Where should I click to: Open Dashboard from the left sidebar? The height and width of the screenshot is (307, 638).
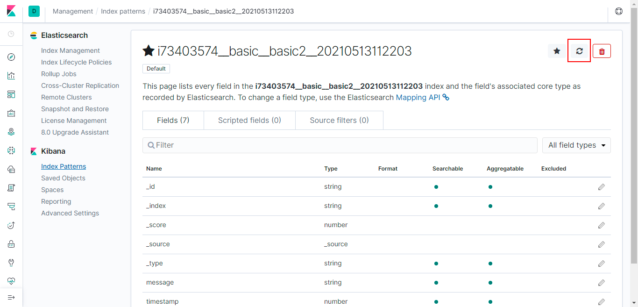[11, 94]
